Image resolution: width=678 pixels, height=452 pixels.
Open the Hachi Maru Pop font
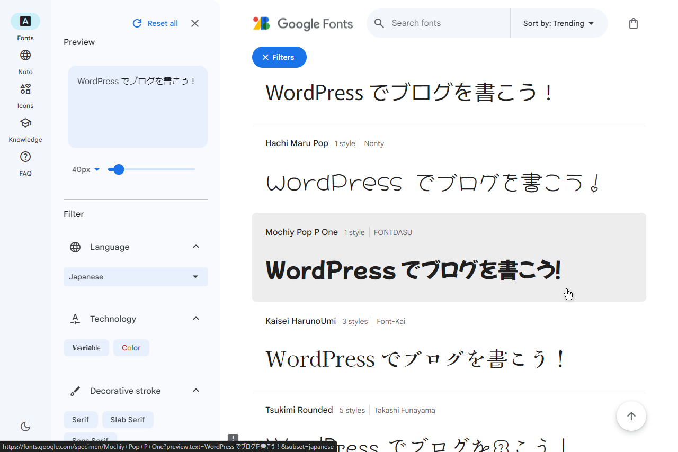click(297, 143)
